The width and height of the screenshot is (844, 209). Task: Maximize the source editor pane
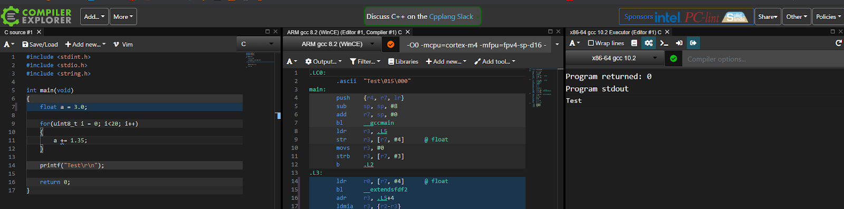267,32
